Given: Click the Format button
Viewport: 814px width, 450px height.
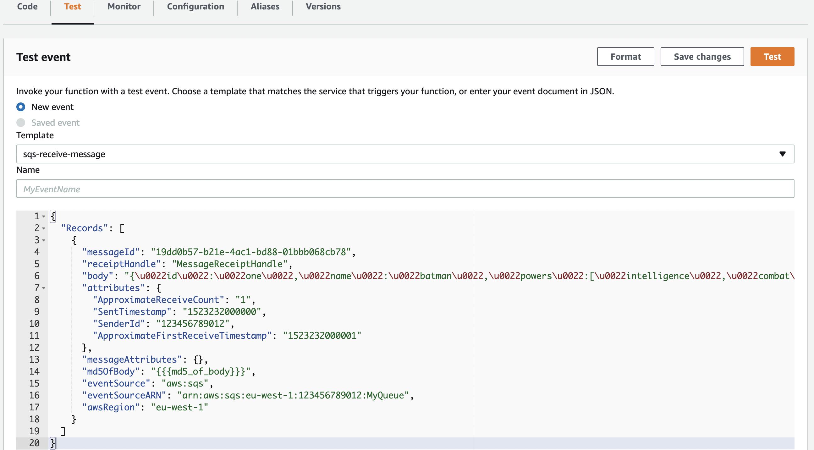Looking at the screenshot, I should tap(625, 57).
